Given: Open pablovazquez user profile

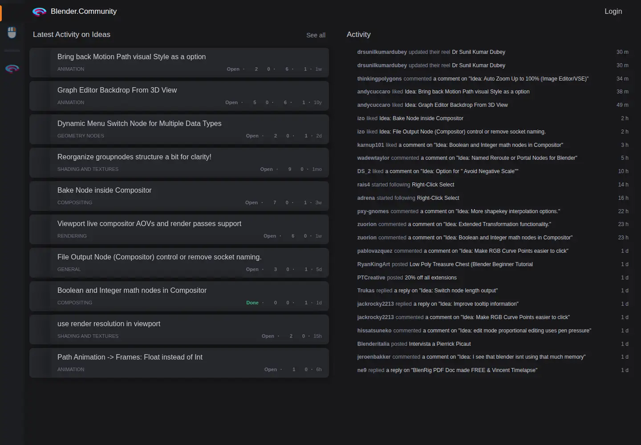Looking at the screenshot, I should [375, 251].
